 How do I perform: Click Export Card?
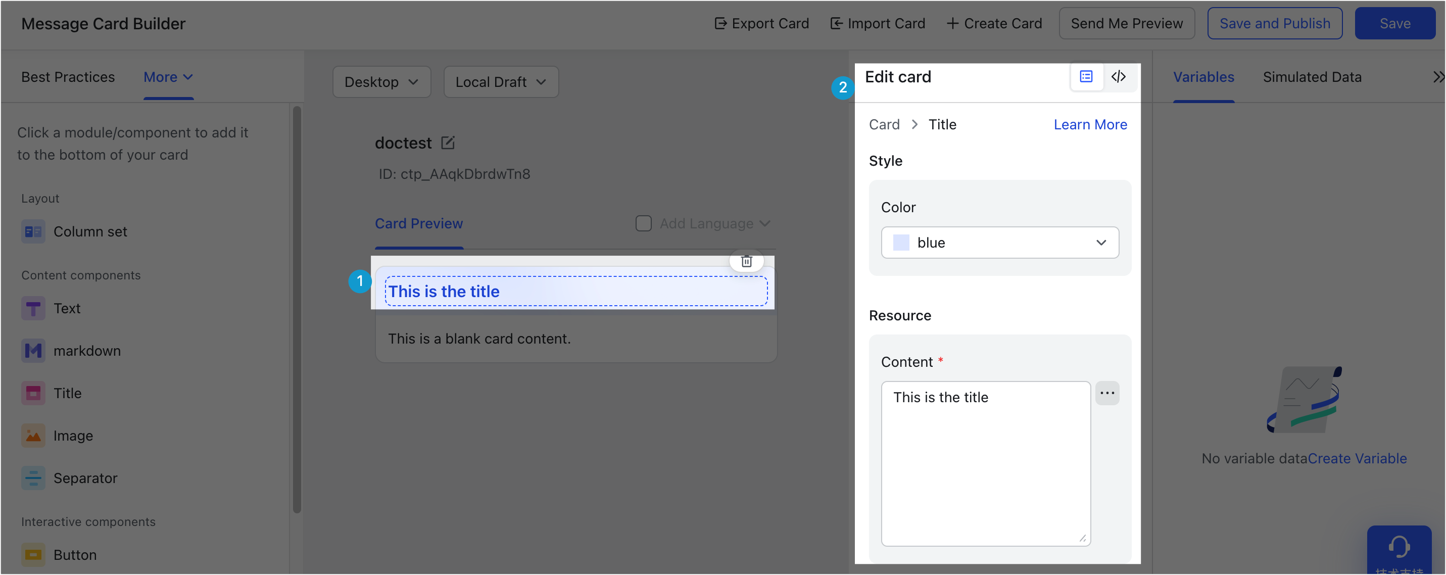[x=761, y=24]
